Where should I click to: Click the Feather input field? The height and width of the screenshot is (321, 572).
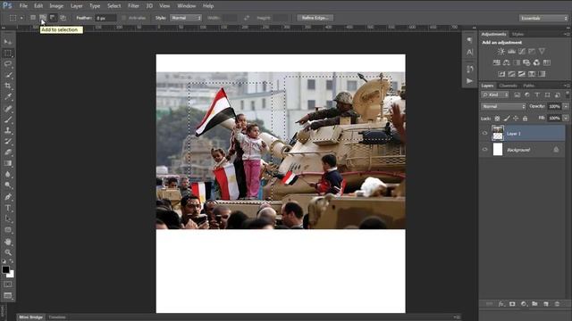[105, 18]
